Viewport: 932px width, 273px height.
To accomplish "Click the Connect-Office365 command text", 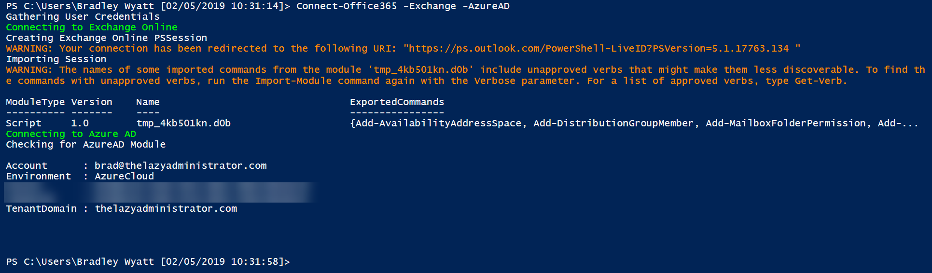I will click(347, 6).
